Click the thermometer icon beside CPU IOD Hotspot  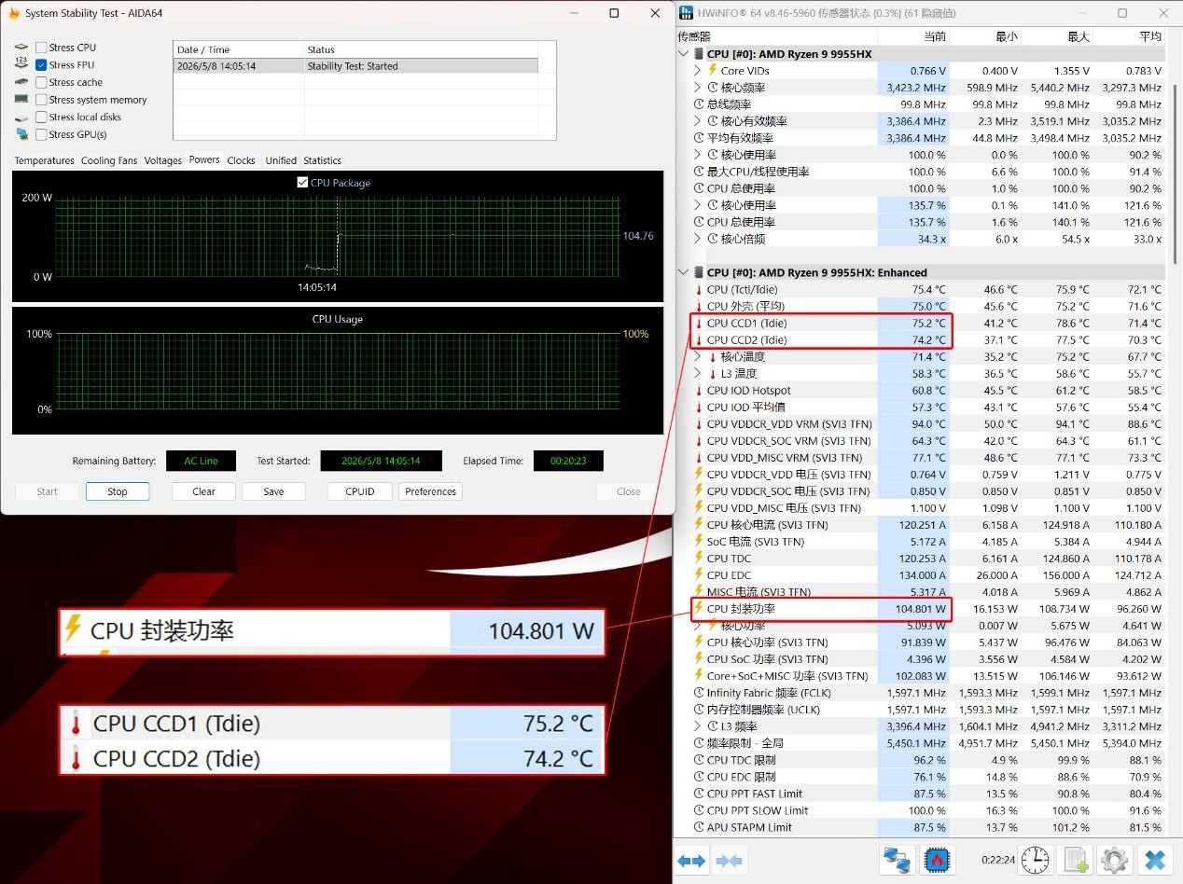(699, 391)
